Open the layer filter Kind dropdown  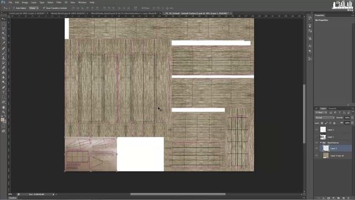321,112
